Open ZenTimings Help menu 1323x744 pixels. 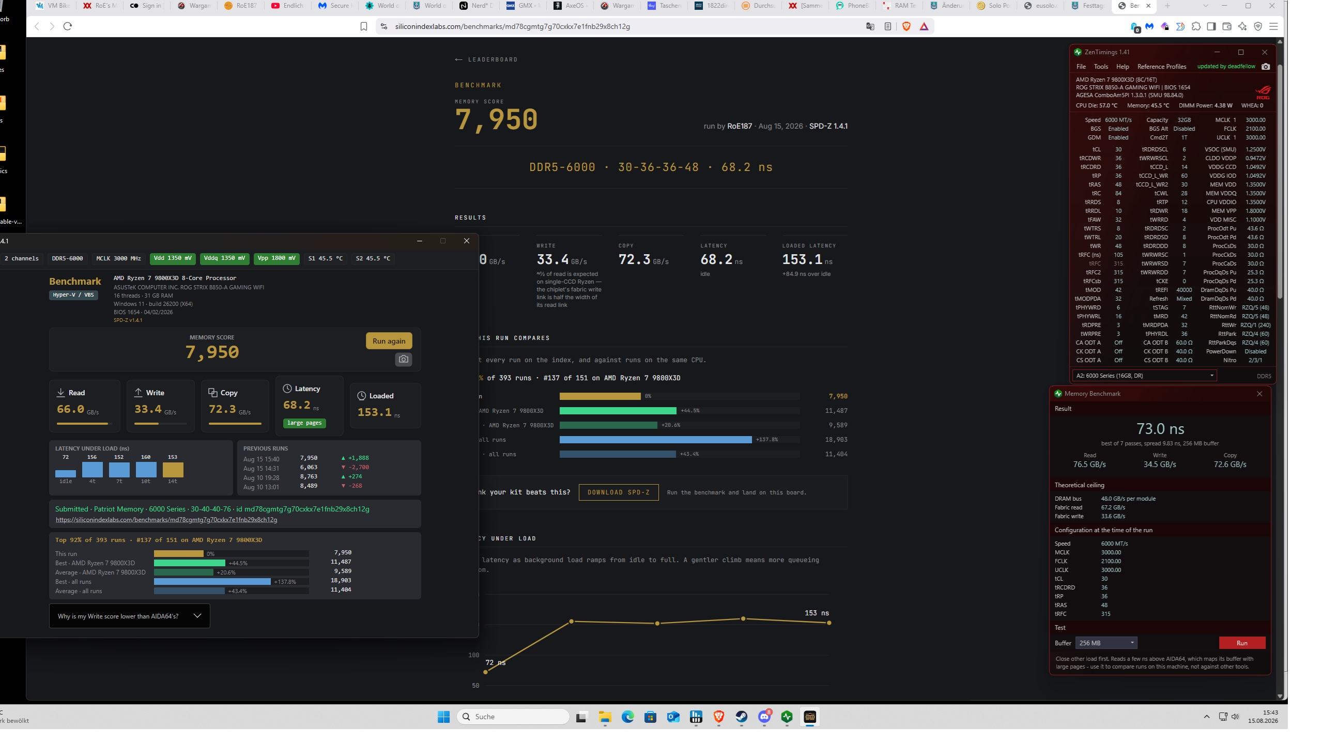1122,67
